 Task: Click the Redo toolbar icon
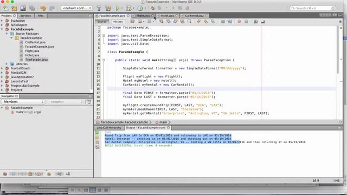coord(52,9)
